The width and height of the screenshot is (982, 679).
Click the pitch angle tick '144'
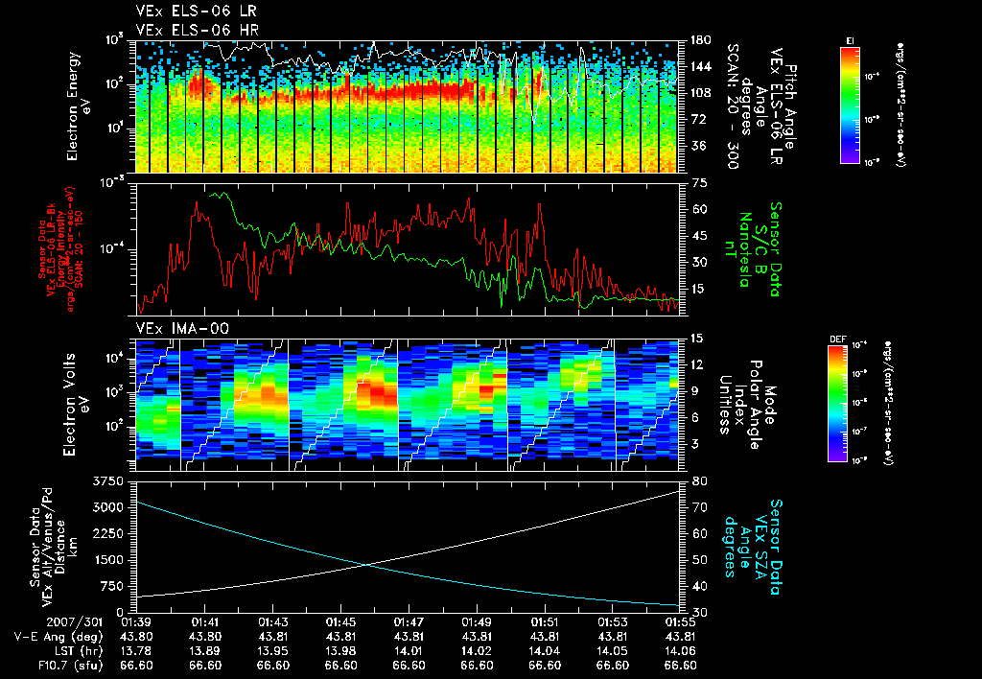[700, 66]
